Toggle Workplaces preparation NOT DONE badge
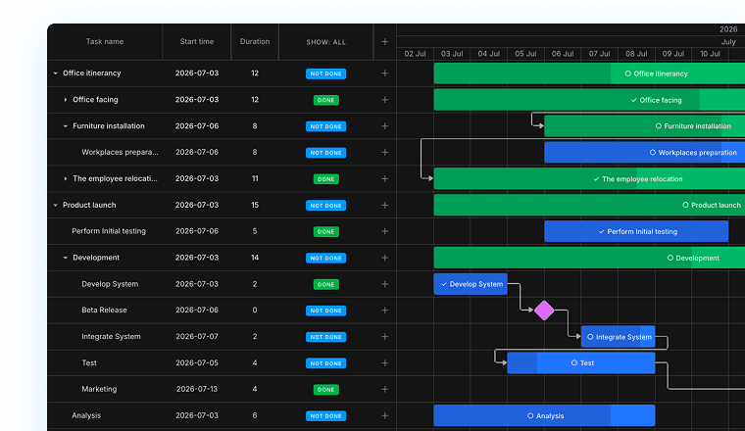745x431 pixels. point(325,153)
